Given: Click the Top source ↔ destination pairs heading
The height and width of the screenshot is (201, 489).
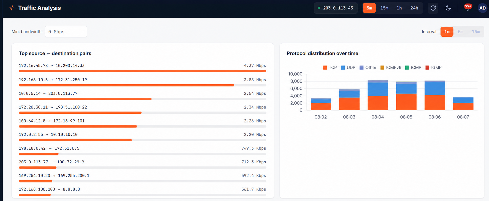Looking at the screenshot, I should click(x=55, y=53).
